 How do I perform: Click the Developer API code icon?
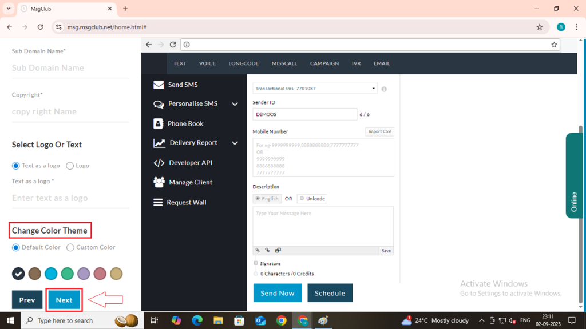click(x=159, y=163)
